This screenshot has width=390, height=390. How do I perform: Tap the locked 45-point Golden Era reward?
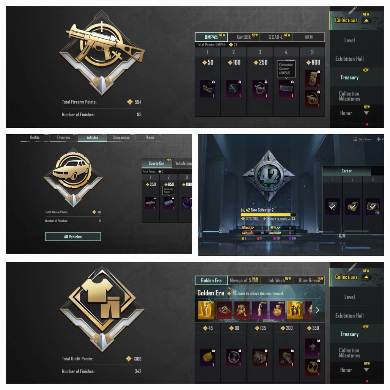point(208,357)
